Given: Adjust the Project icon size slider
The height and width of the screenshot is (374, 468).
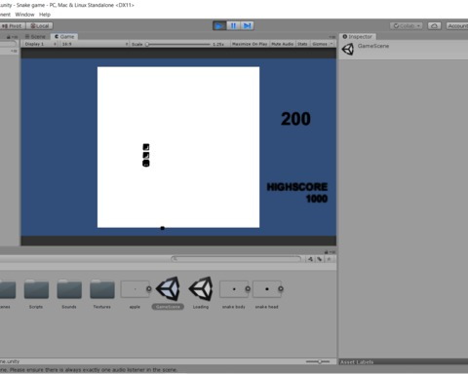Looking at the screenshot, I should [318, 361].
